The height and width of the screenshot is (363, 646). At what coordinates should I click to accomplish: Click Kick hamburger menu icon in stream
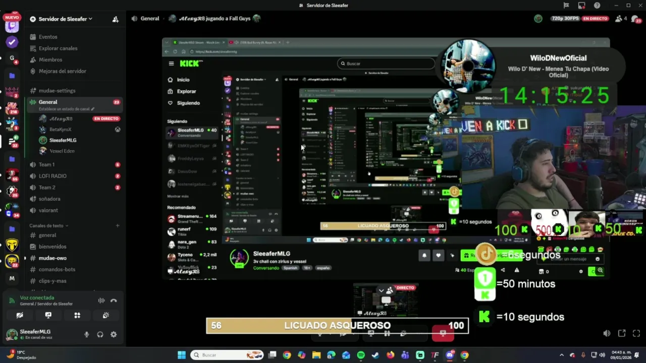pyautogui.click(x=171, y=64)
